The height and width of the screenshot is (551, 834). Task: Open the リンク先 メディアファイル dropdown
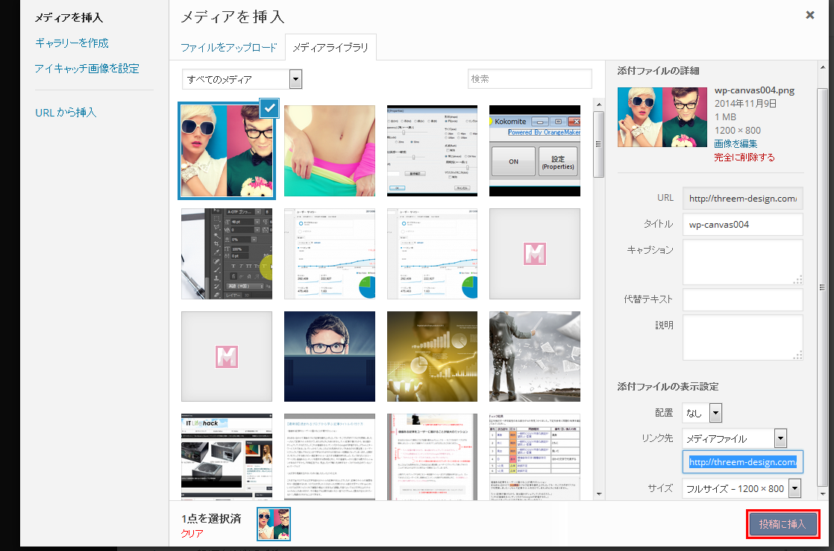[x=735, y=439]
